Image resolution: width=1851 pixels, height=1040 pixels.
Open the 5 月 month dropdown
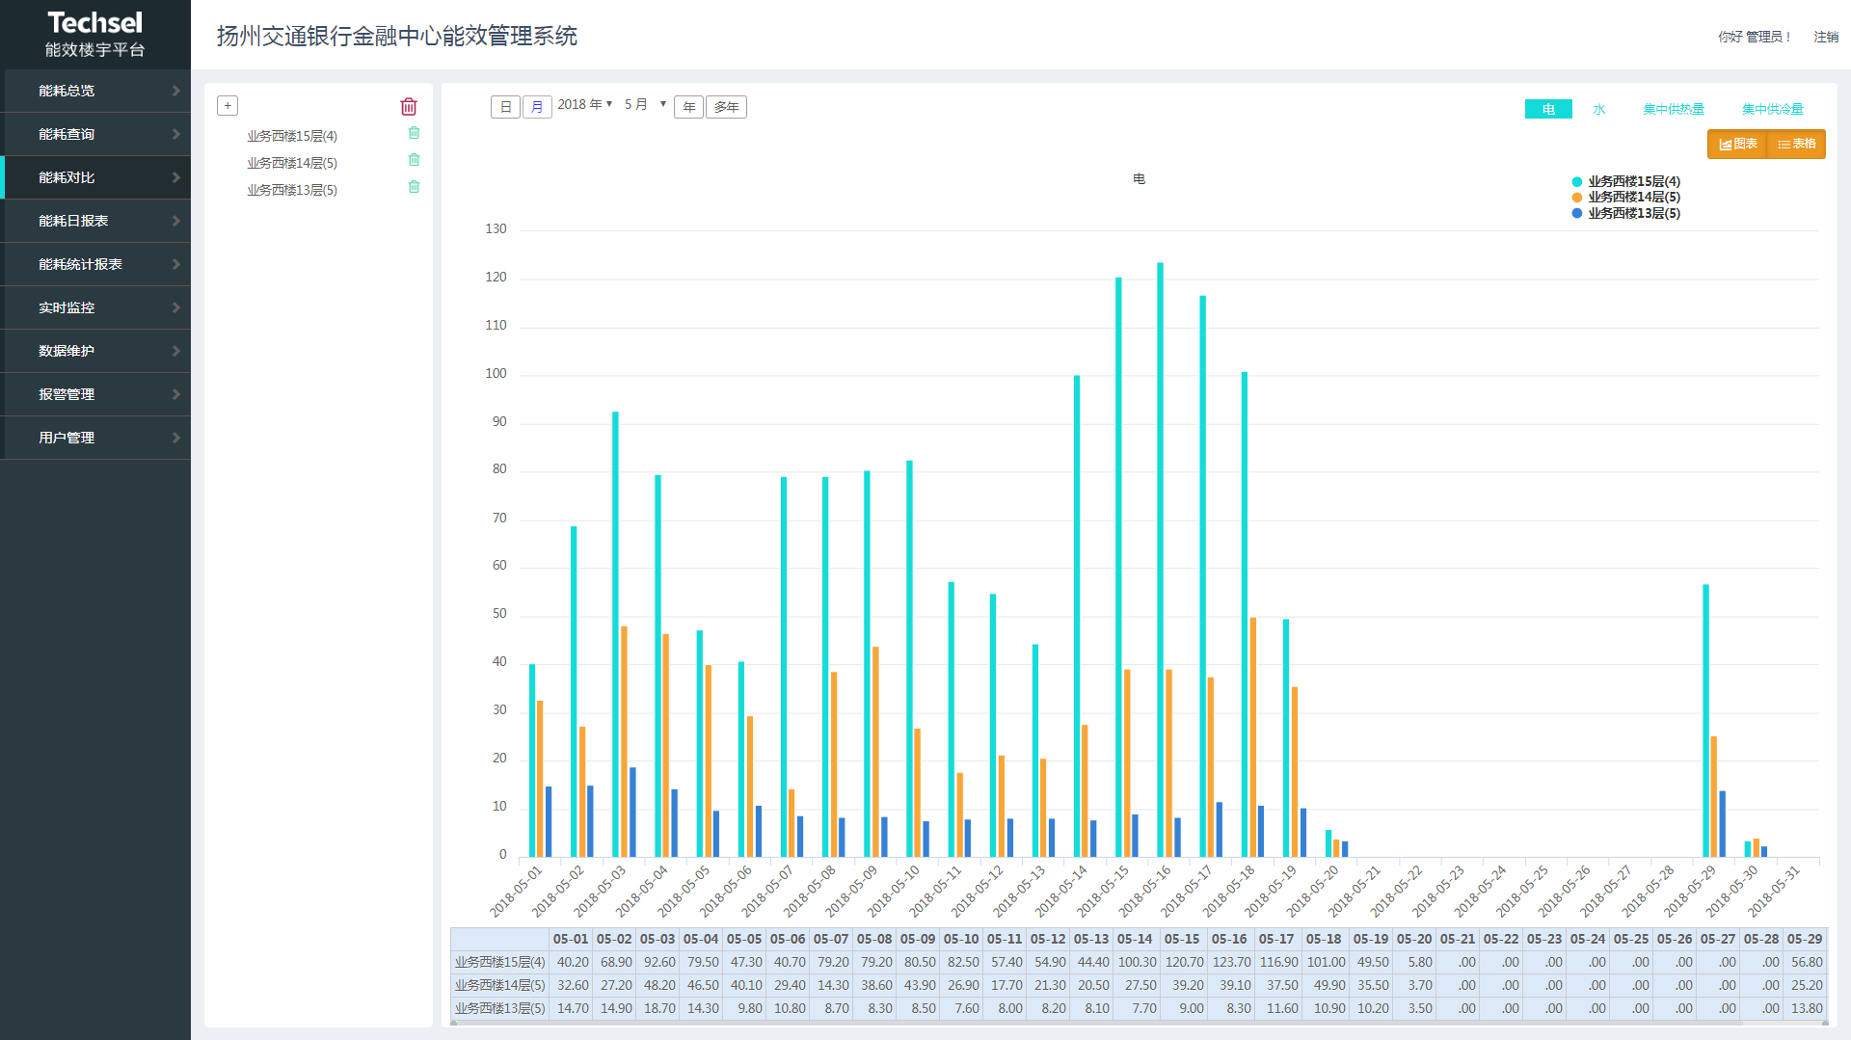[645, 105]
